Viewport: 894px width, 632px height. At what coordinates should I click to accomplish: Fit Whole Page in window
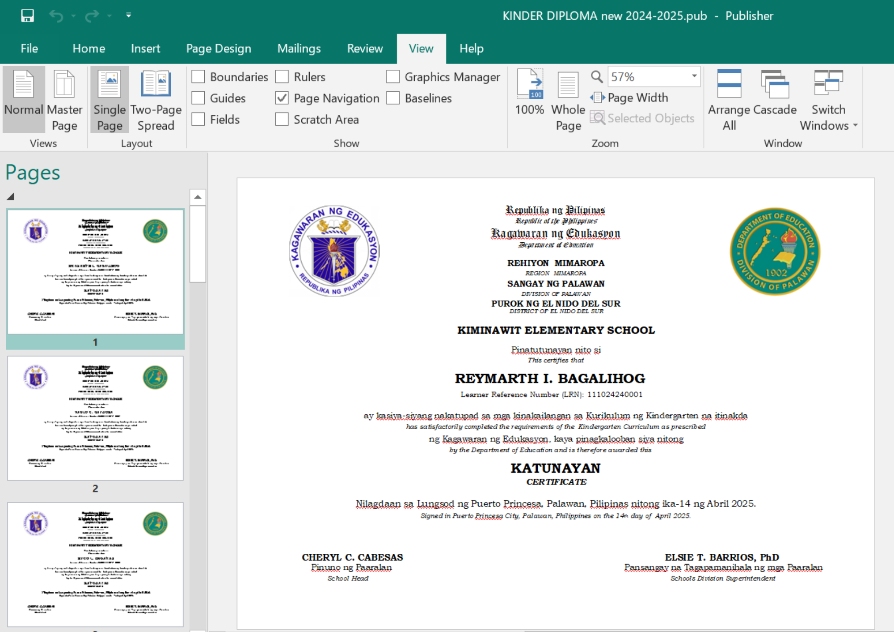568,101
